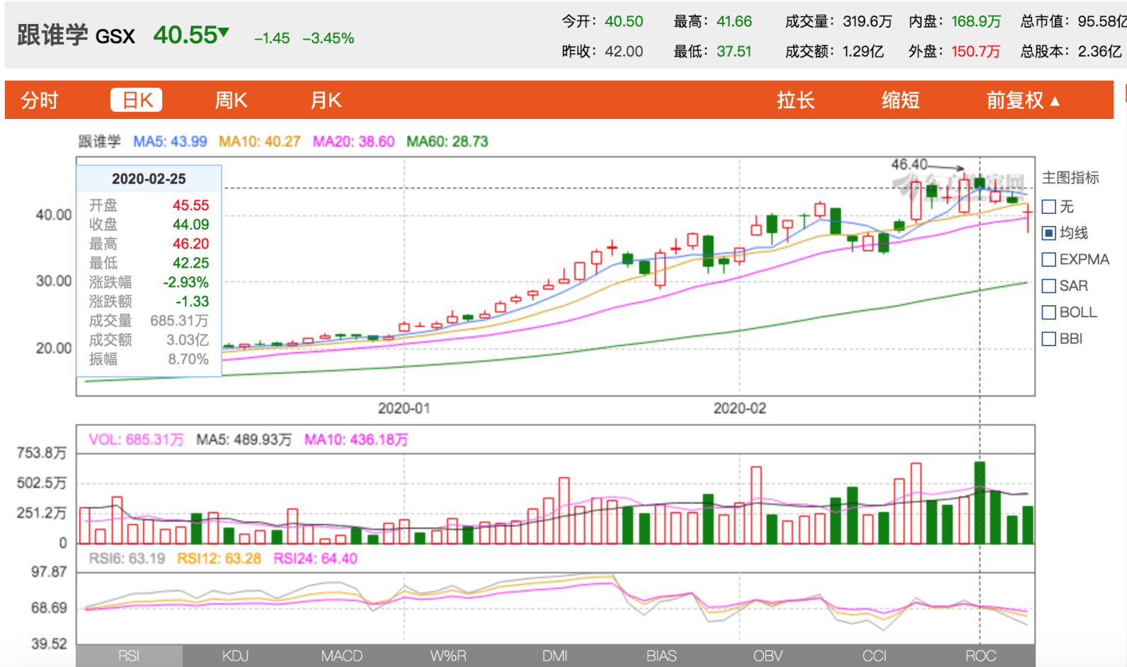Viewport: 1127px width, 667px height.
Task: Switch to the BIAS indicator tab
Action: click(662, 656)
